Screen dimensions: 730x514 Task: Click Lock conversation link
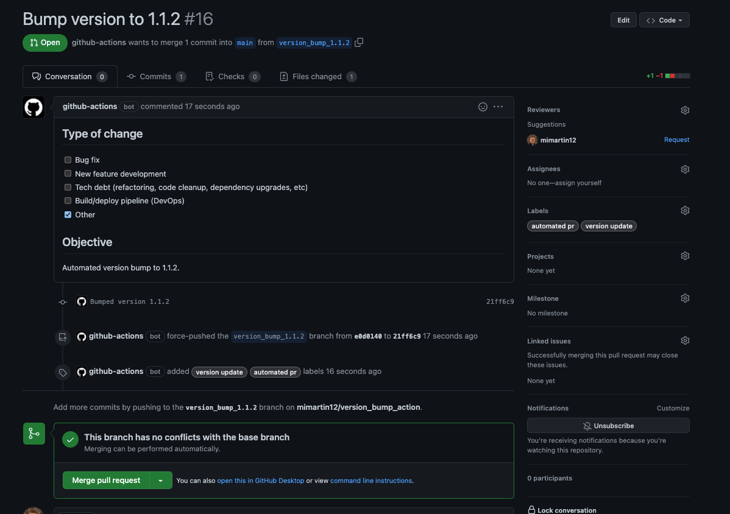[x=567, y=510]
